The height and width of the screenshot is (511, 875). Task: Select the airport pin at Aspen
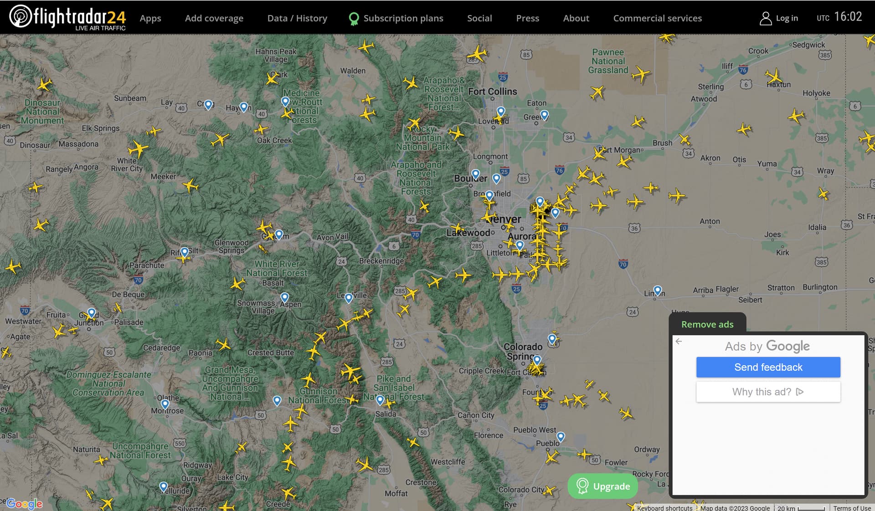[285, 297]
